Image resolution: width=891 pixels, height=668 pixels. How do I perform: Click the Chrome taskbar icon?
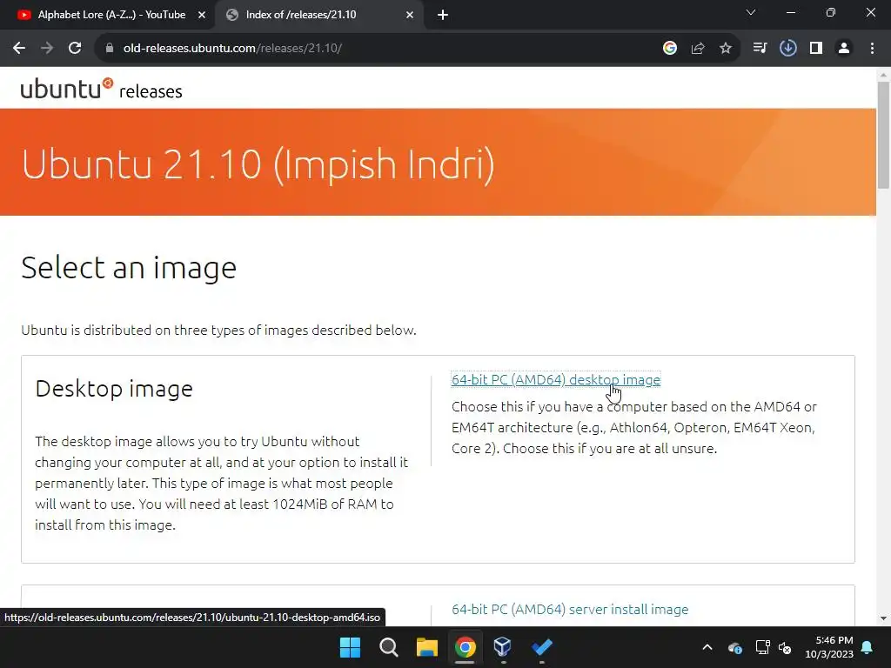pyautogui.click(x=465, y=647)
